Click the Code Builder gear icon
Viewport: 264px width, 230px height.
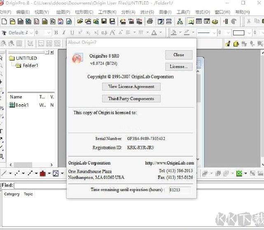215,21
